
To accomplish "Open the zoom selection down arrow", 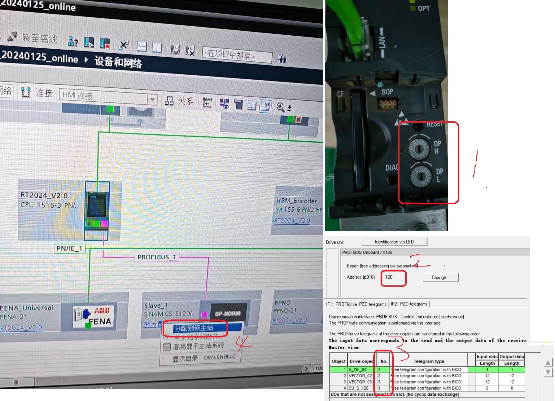I will point(289,108).
